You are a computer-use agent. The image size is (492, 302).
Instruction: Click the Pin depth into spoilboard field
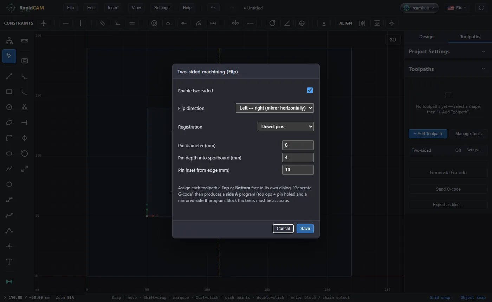pyautogui.click(x=298, y=158)
